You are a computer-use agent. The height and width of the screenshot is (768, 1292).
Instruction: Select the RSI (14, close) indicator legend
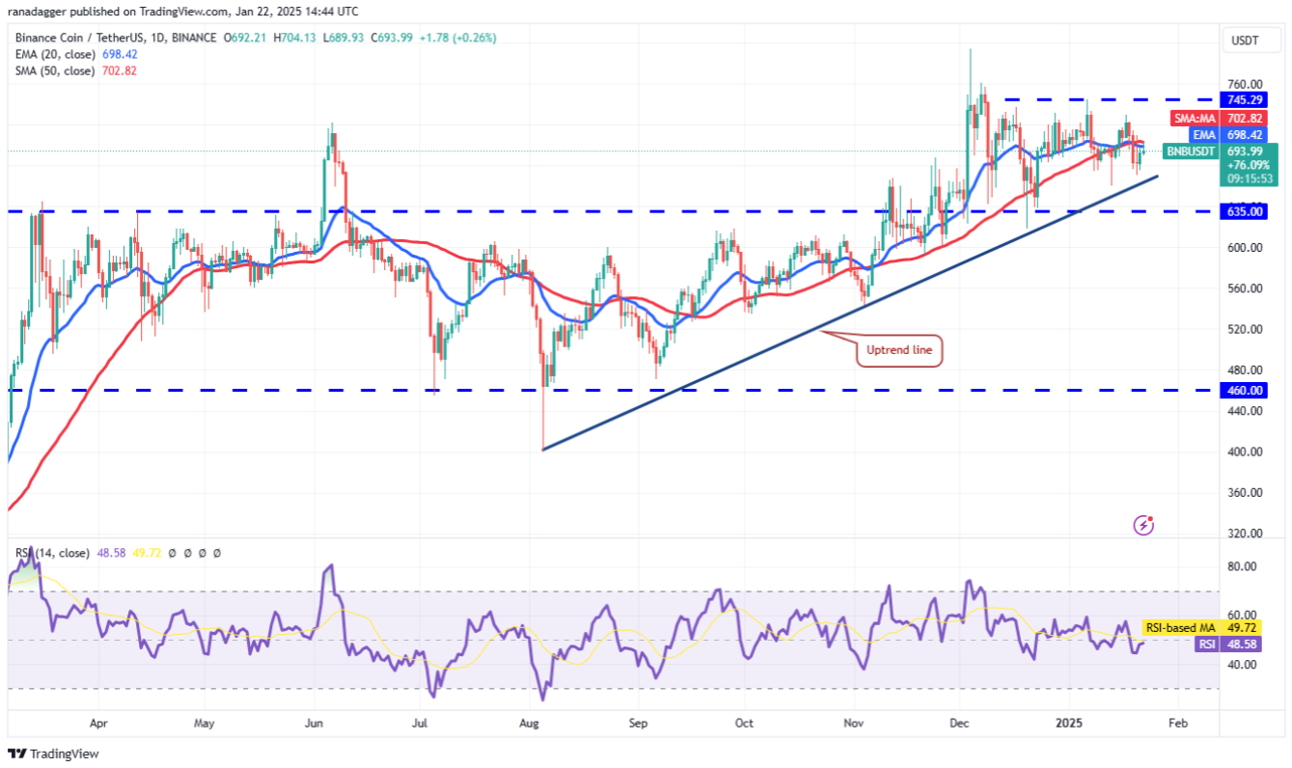[x=52, y=553]
